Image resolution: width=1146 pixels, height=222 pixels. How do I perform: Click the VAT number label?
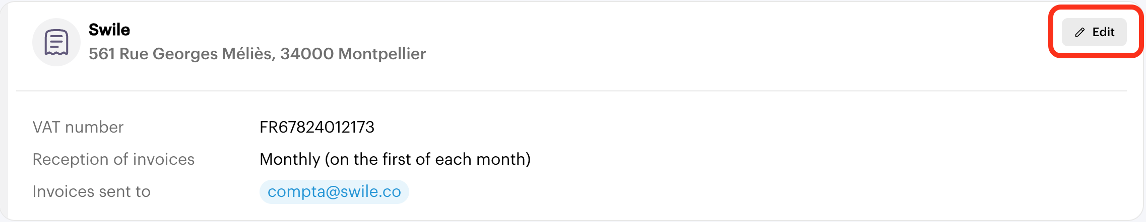click(x=78, y=127)
